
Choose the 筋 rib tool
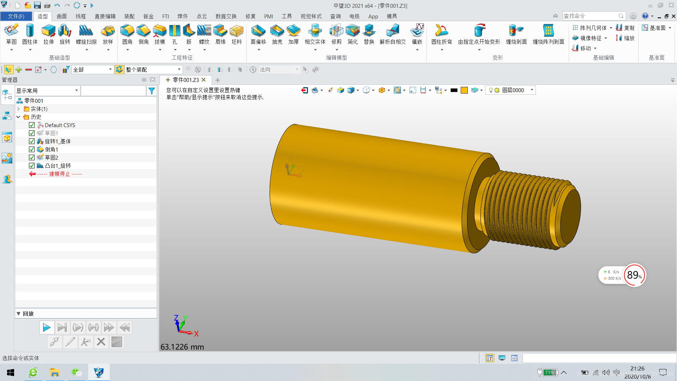(189, 34)
